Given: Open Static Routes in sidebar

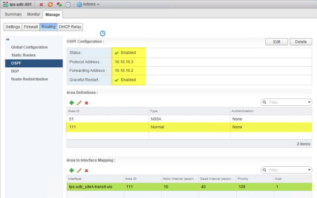Looking at the screenshot, I should pyautogui.click(x=24, y=55).
